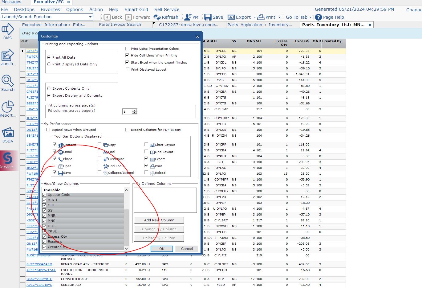Viewport: 422px width, 288px height.
Task: Select Print Displayed Data Only radio button
Action: tap(49, 64)
